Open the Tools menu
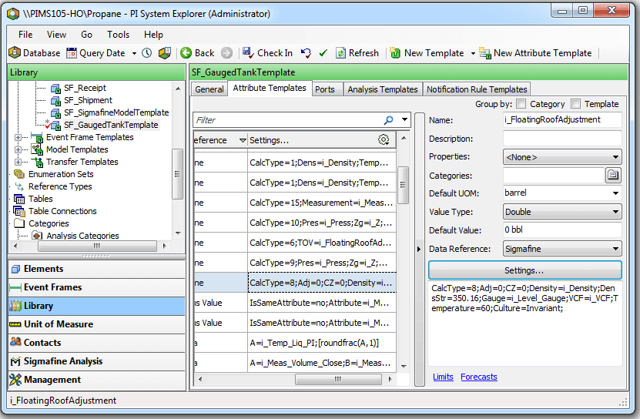 coord(118,35)
